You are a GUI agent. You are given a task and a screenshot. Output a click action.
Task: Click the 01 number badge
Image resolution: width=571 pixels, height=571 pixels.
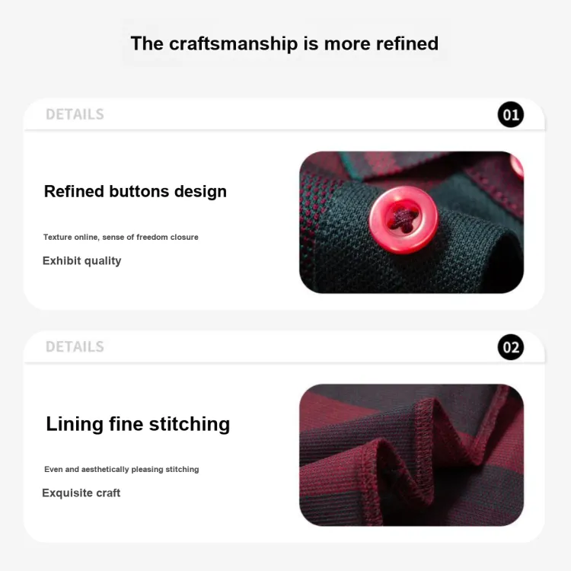(511, 114)
